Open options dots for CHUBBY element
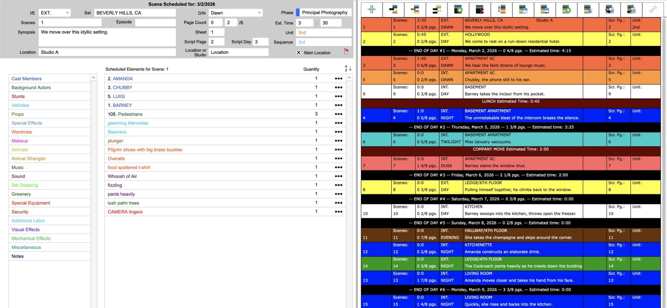The image size is (667, 308). click(338, 88)
